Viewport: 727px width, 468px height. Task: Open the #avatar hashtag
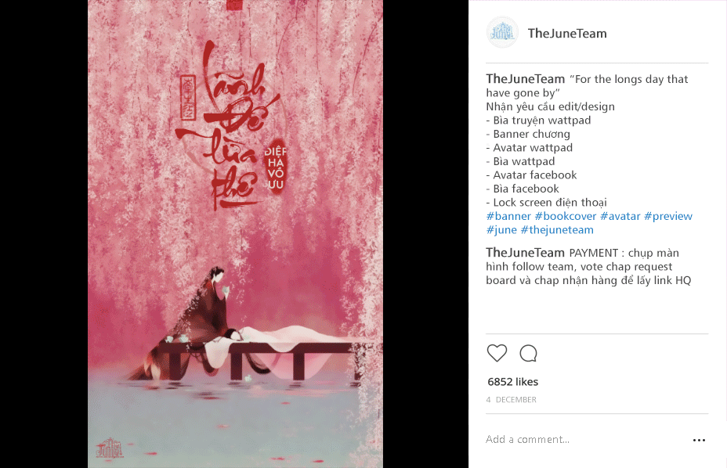click(620, 216)
